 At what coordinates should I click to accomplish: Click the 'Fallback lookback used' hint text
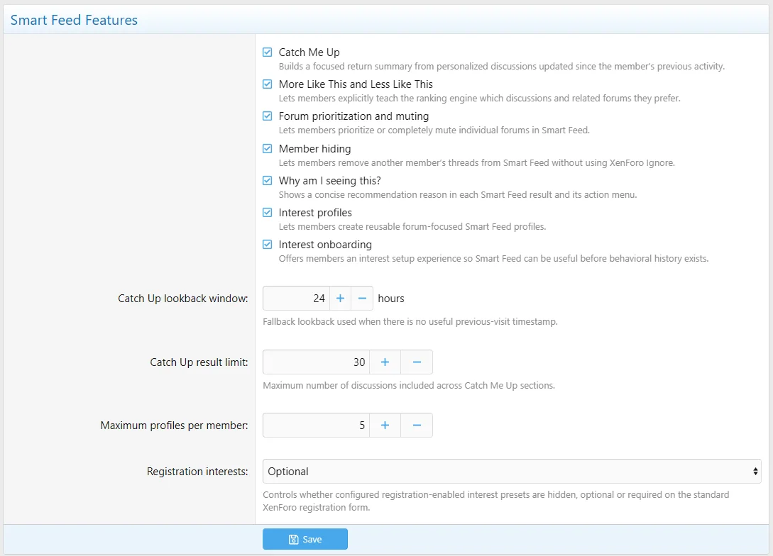point(410,322)
